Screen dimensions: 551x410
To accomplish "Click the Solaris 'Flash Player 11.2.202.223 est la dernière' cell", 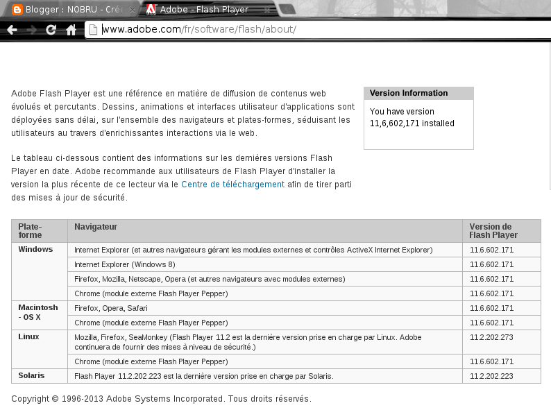I will (265, 376).
